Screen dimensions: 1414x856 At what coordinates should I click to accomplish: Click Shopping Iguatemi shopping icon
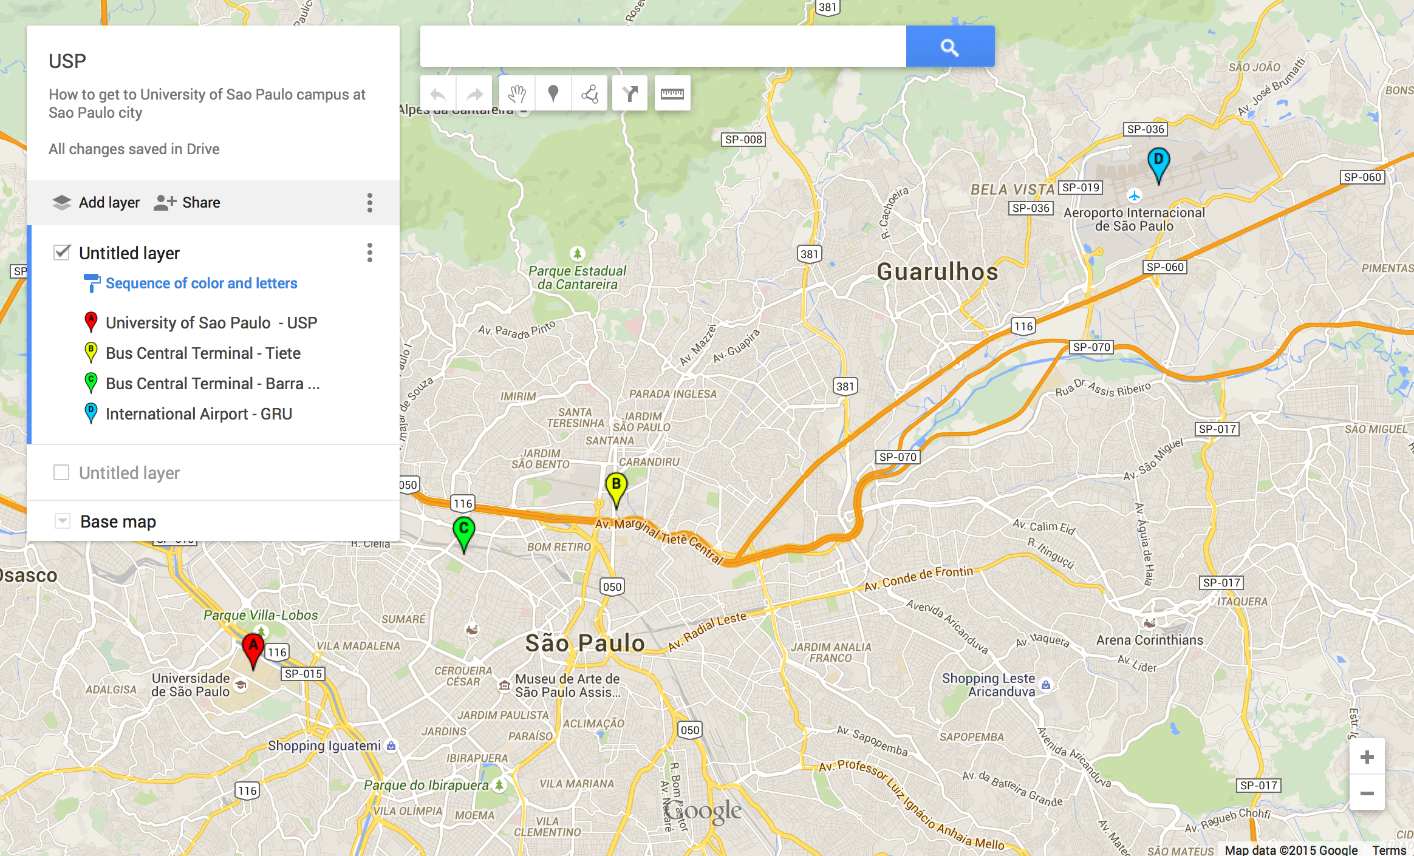[391, 746]
